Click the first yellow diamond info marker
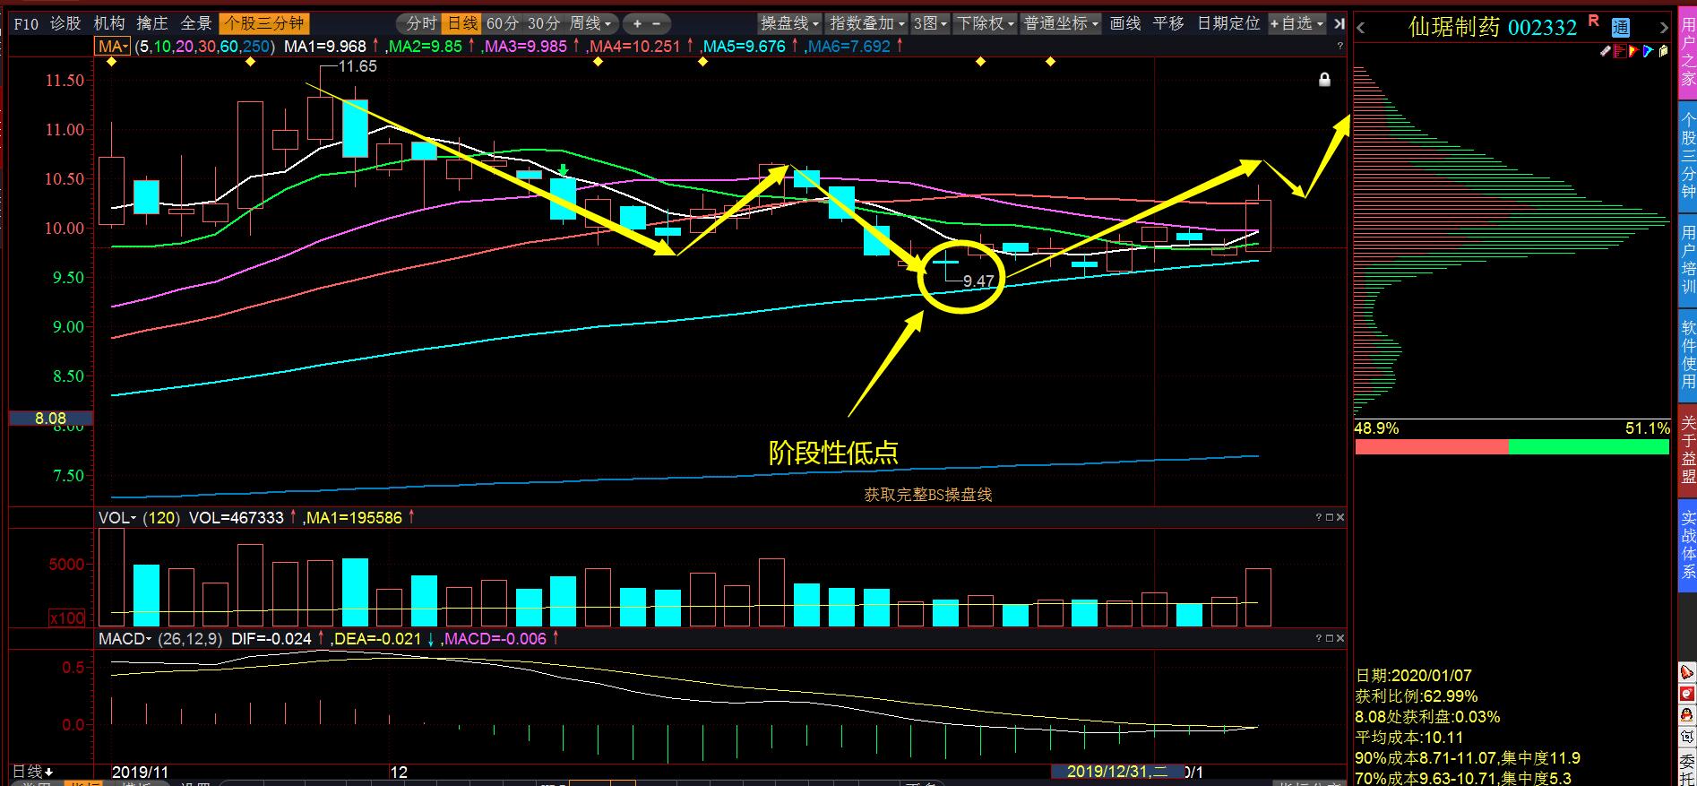The image size is (1697, 786). click(110, 62)
